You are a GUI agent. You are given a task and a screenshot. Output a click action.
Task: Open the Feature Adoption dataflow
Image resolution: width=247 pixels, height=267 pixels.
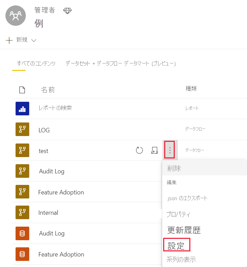(61, 192)
